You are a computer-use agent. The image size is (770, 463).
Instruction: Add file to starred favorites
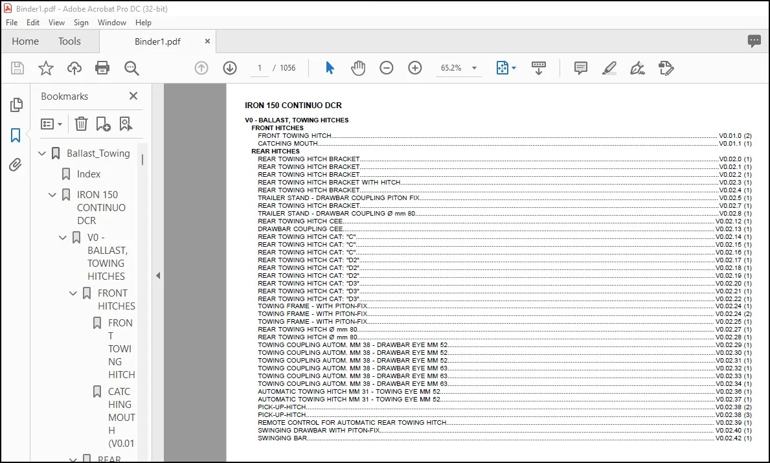(46, 68)
